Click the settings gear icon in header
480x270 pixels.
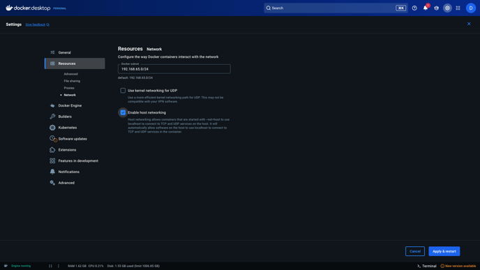click(x=447, y=8)
